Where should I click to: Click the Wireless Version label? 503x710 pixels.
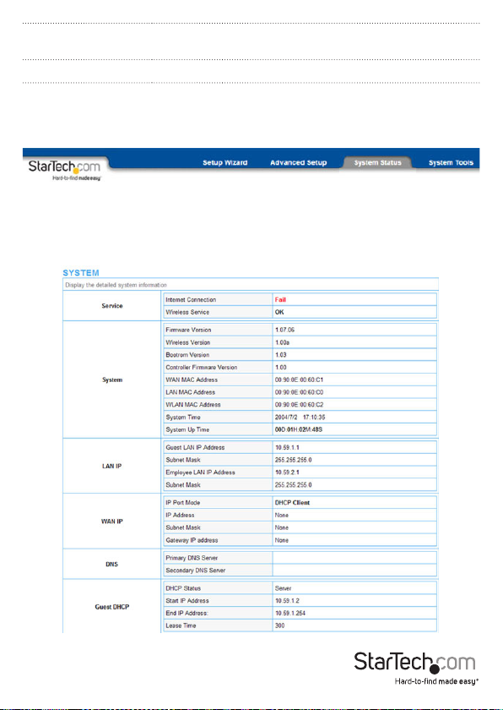coord(187,342)
